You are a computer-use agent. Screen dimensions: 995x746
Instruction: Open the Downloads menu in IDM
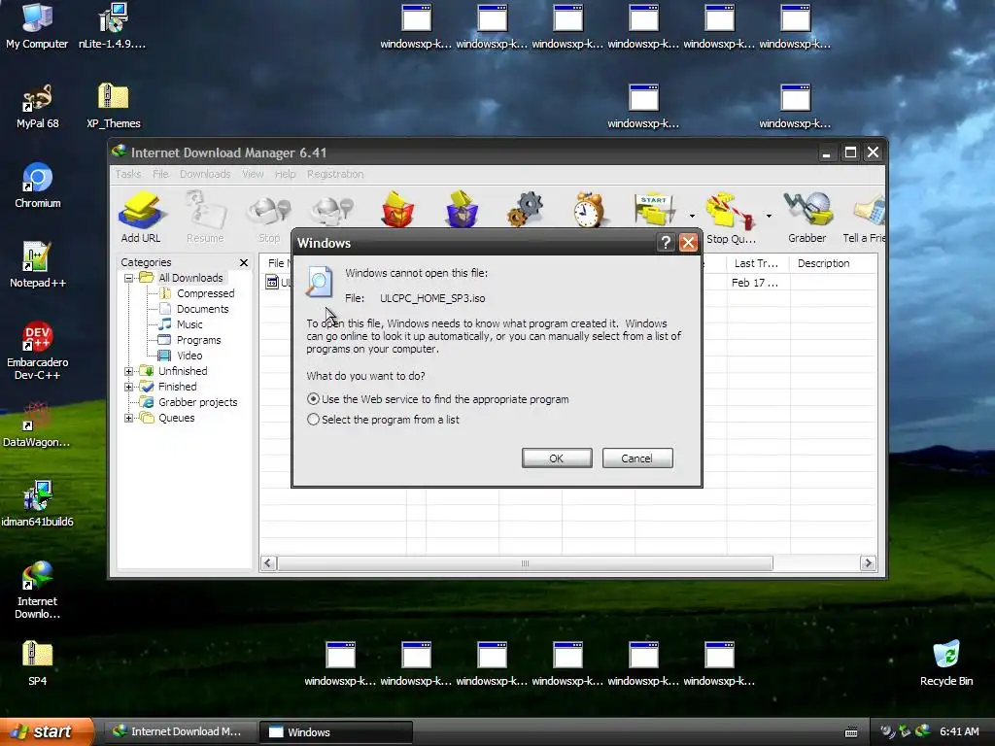(x=205, y=174)
